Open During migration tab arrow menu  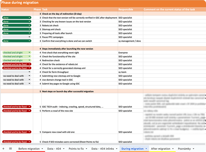pos(146,149)
